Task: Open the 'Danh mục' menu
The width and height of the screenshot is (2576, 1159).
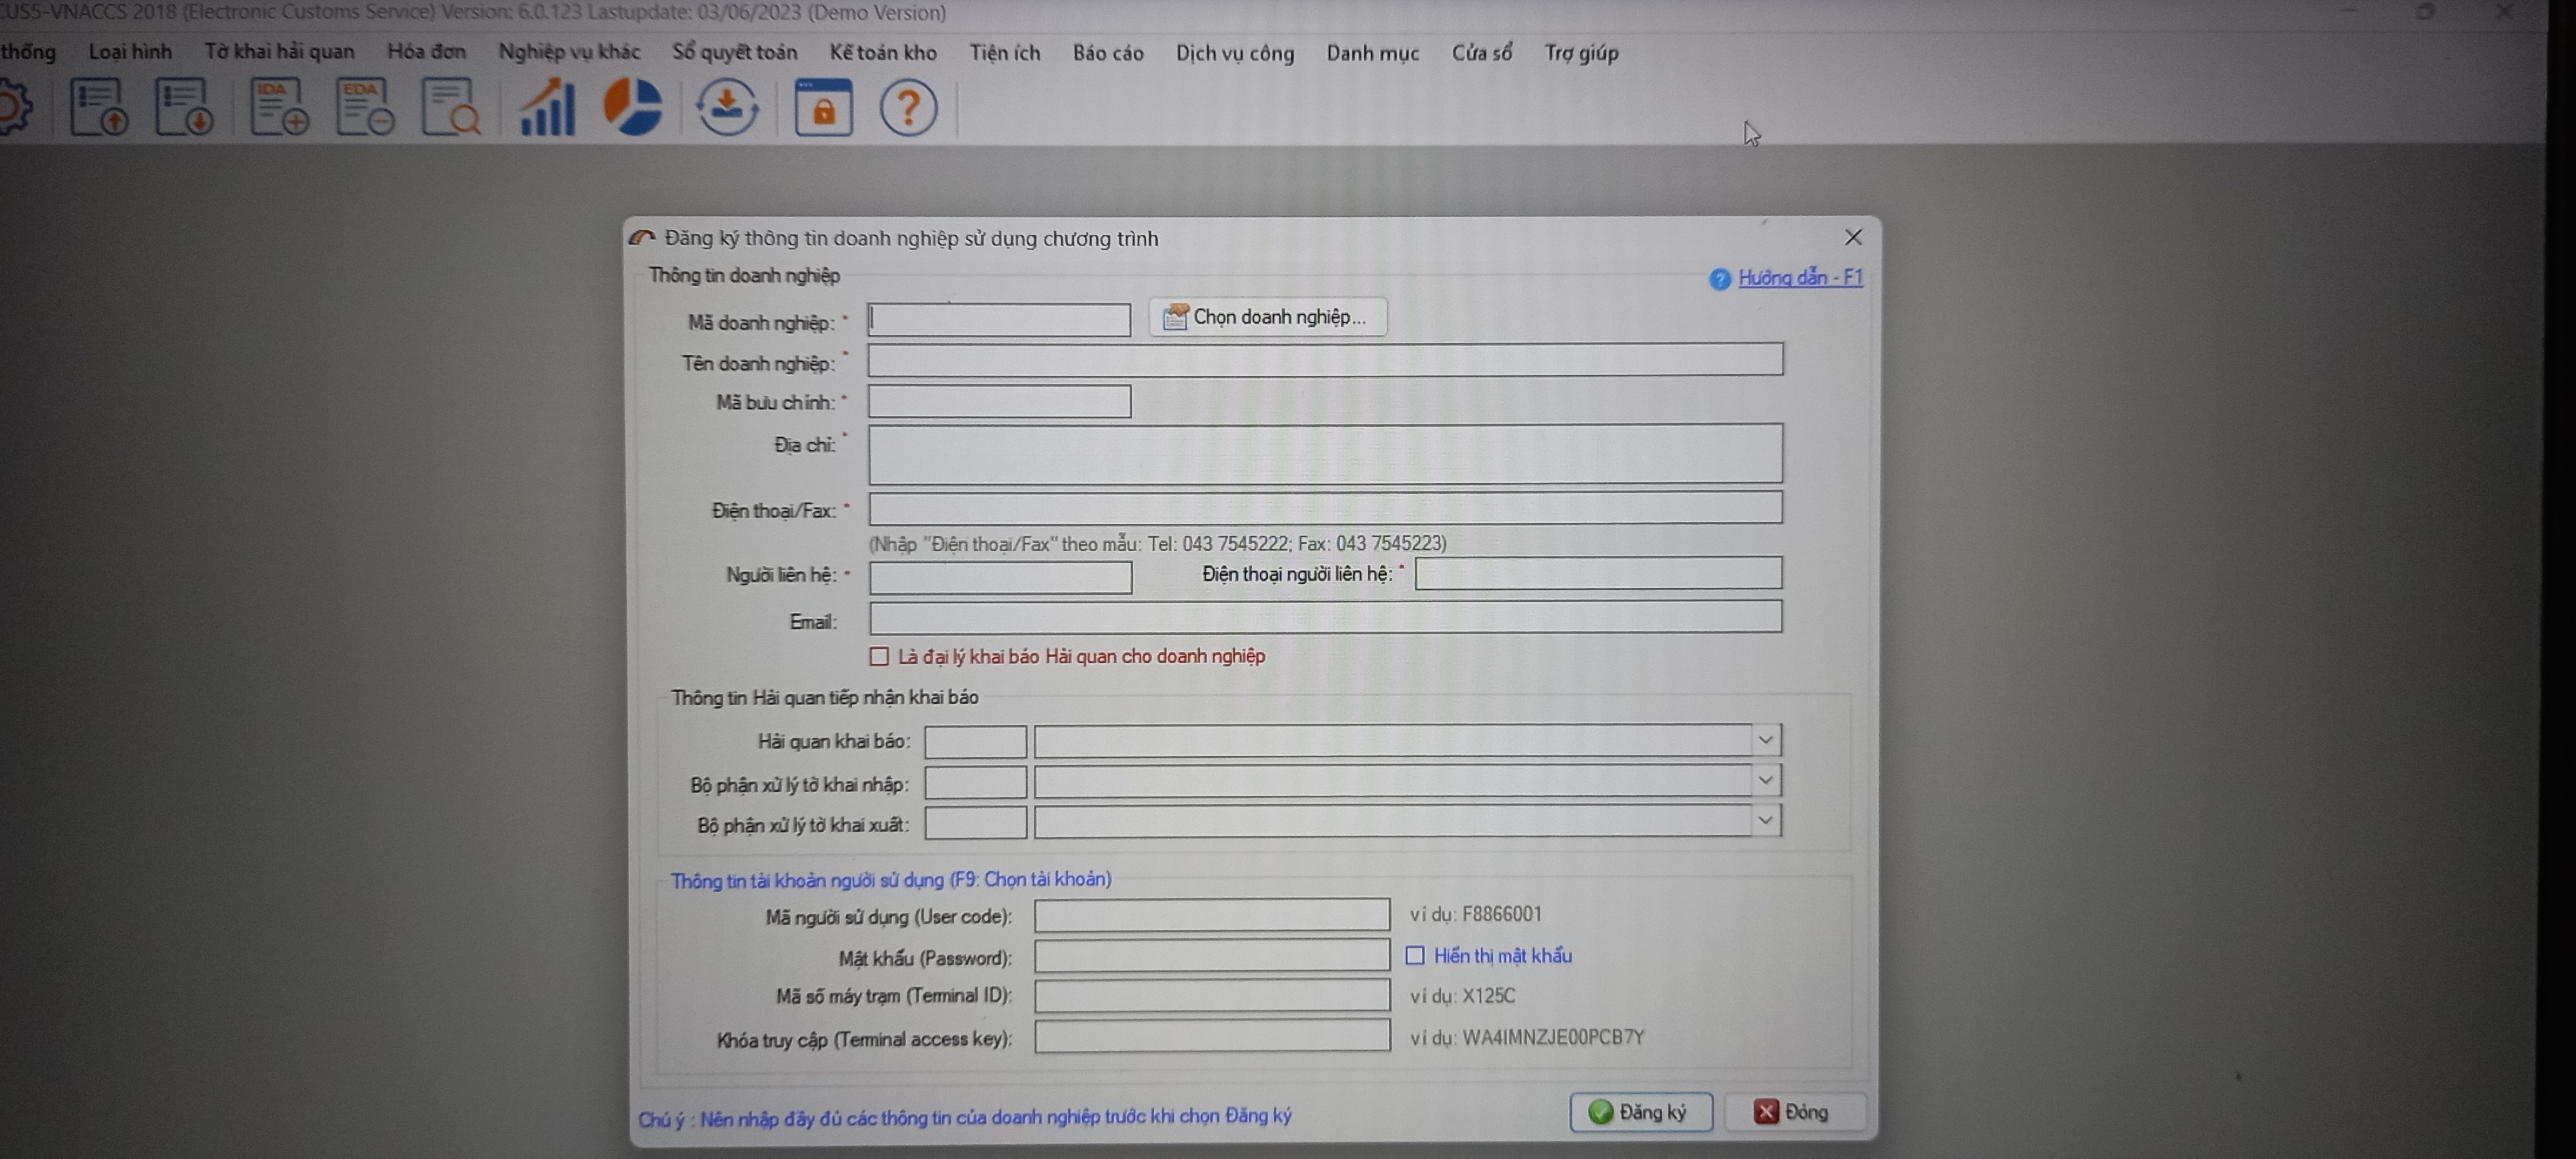Action: (1372, 53)
